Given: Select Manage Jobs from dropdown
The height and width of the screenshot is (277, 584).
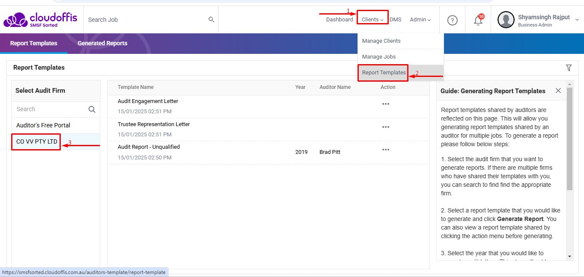Looking at the screenshot, I should (401, 57).
